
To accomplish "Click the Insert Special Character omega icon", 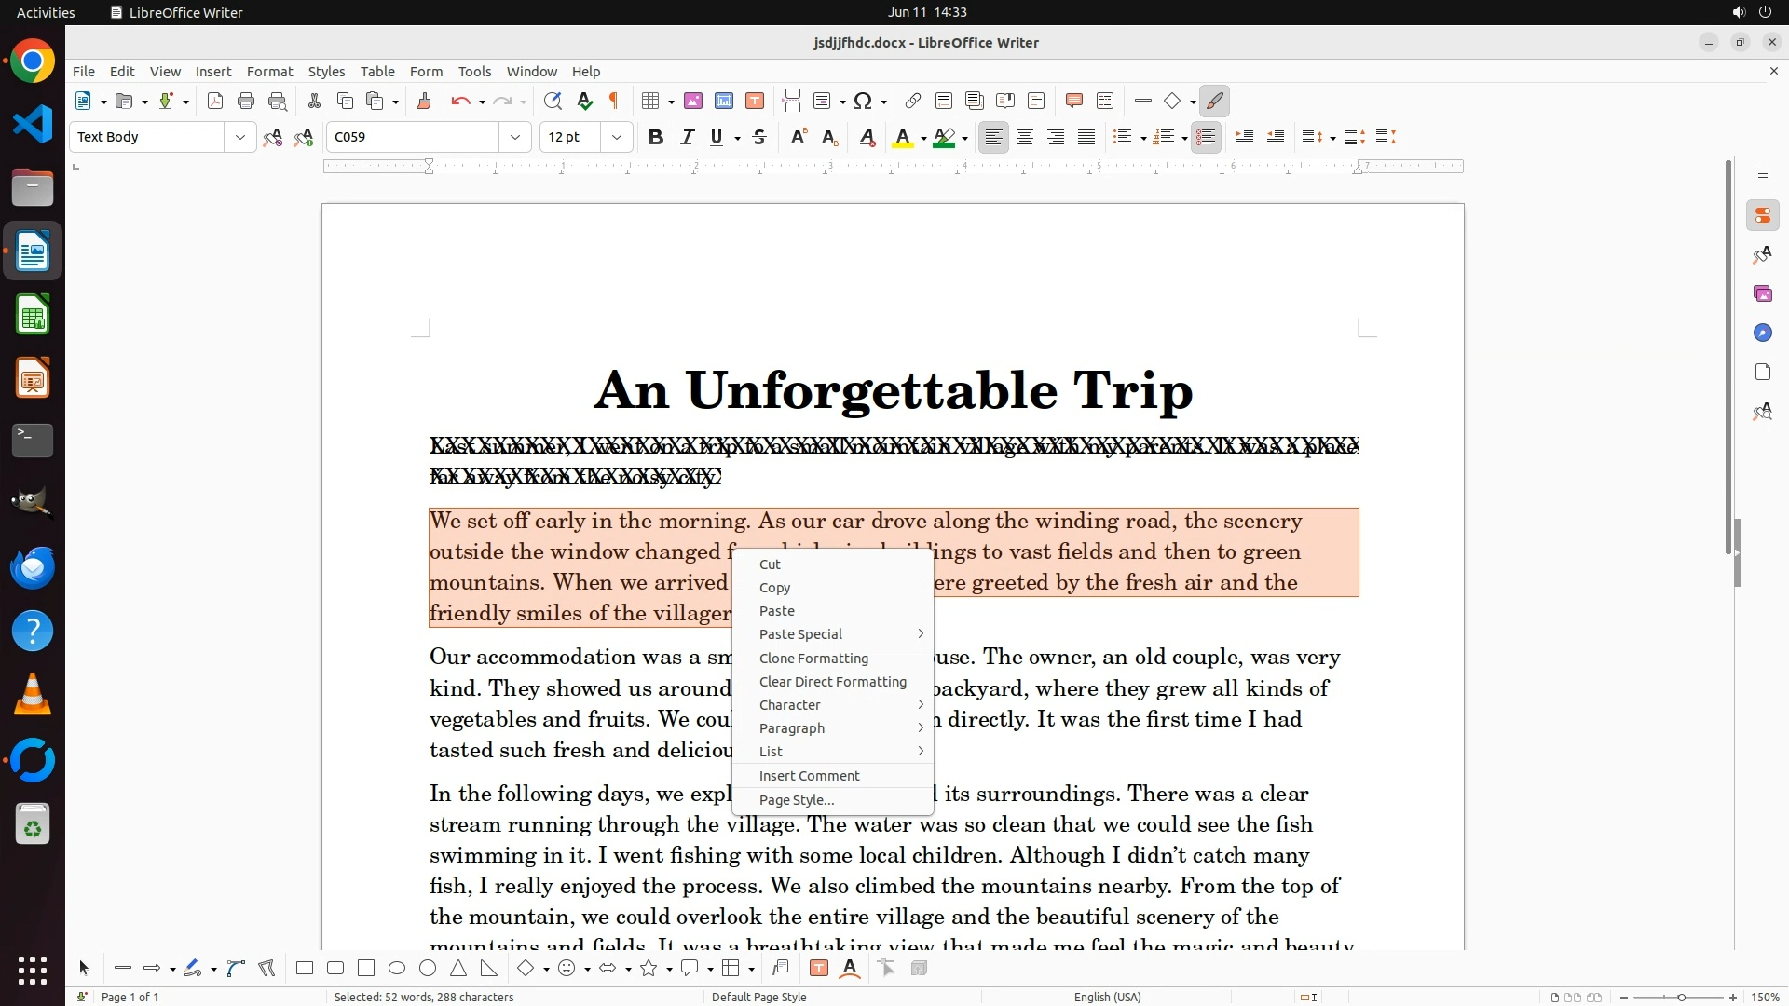I will (863, 102).
